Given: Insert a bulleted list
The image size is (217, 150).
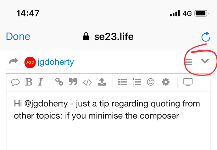Looking at the screenshot, I should coord(122,82).
